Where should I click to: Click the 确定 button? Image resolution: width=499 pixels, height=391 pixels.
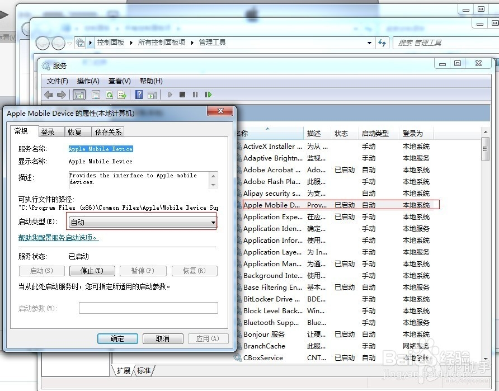point(117,339)
